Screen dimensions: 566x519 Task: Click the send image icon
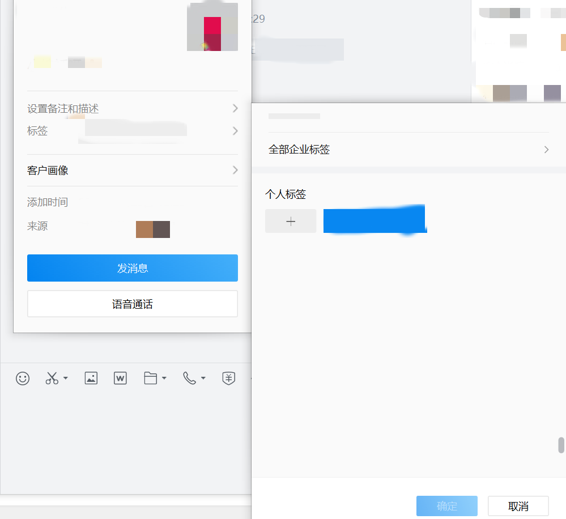click(91, 378)
